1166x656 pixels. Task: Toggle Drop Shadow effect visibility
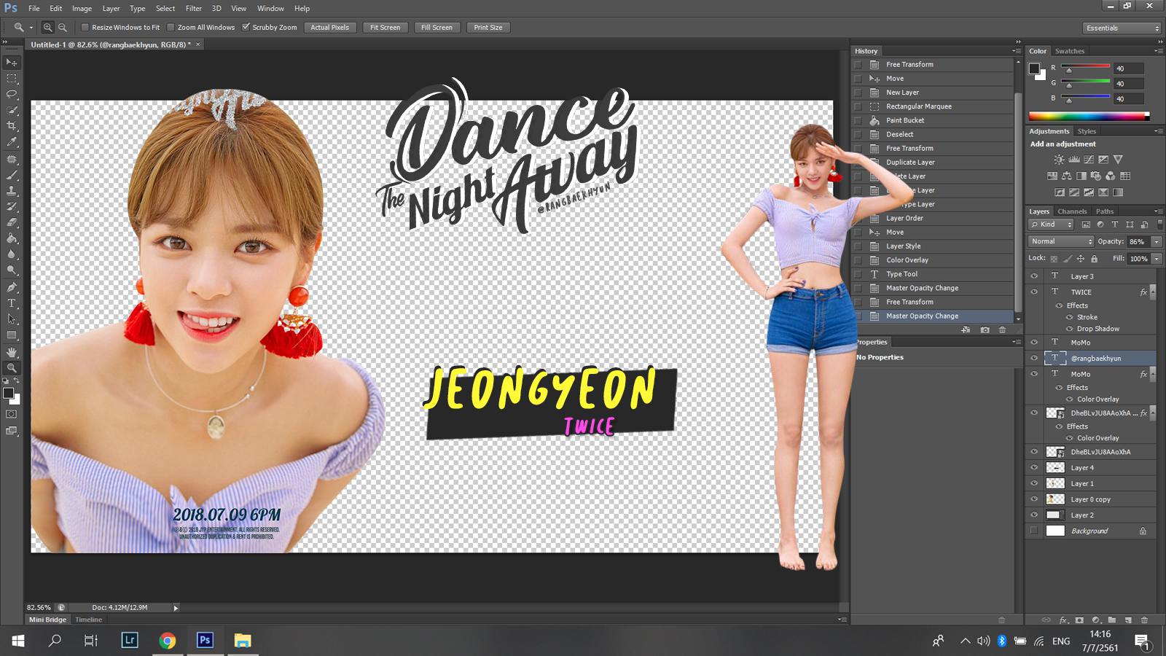(x=1069, y=329)
